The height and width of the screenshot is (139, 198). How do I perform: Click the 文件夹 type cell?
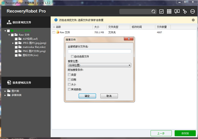click(x=112, y=32)
